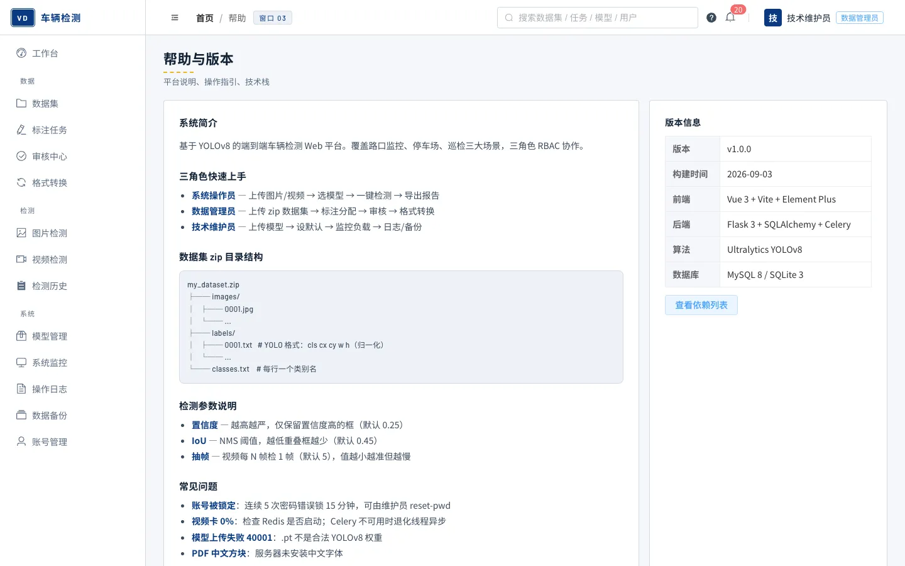The image size is (905, 566).
Task: Click the 数据集 folder icon
Action: pyautogui.click(x=21, y=103)
